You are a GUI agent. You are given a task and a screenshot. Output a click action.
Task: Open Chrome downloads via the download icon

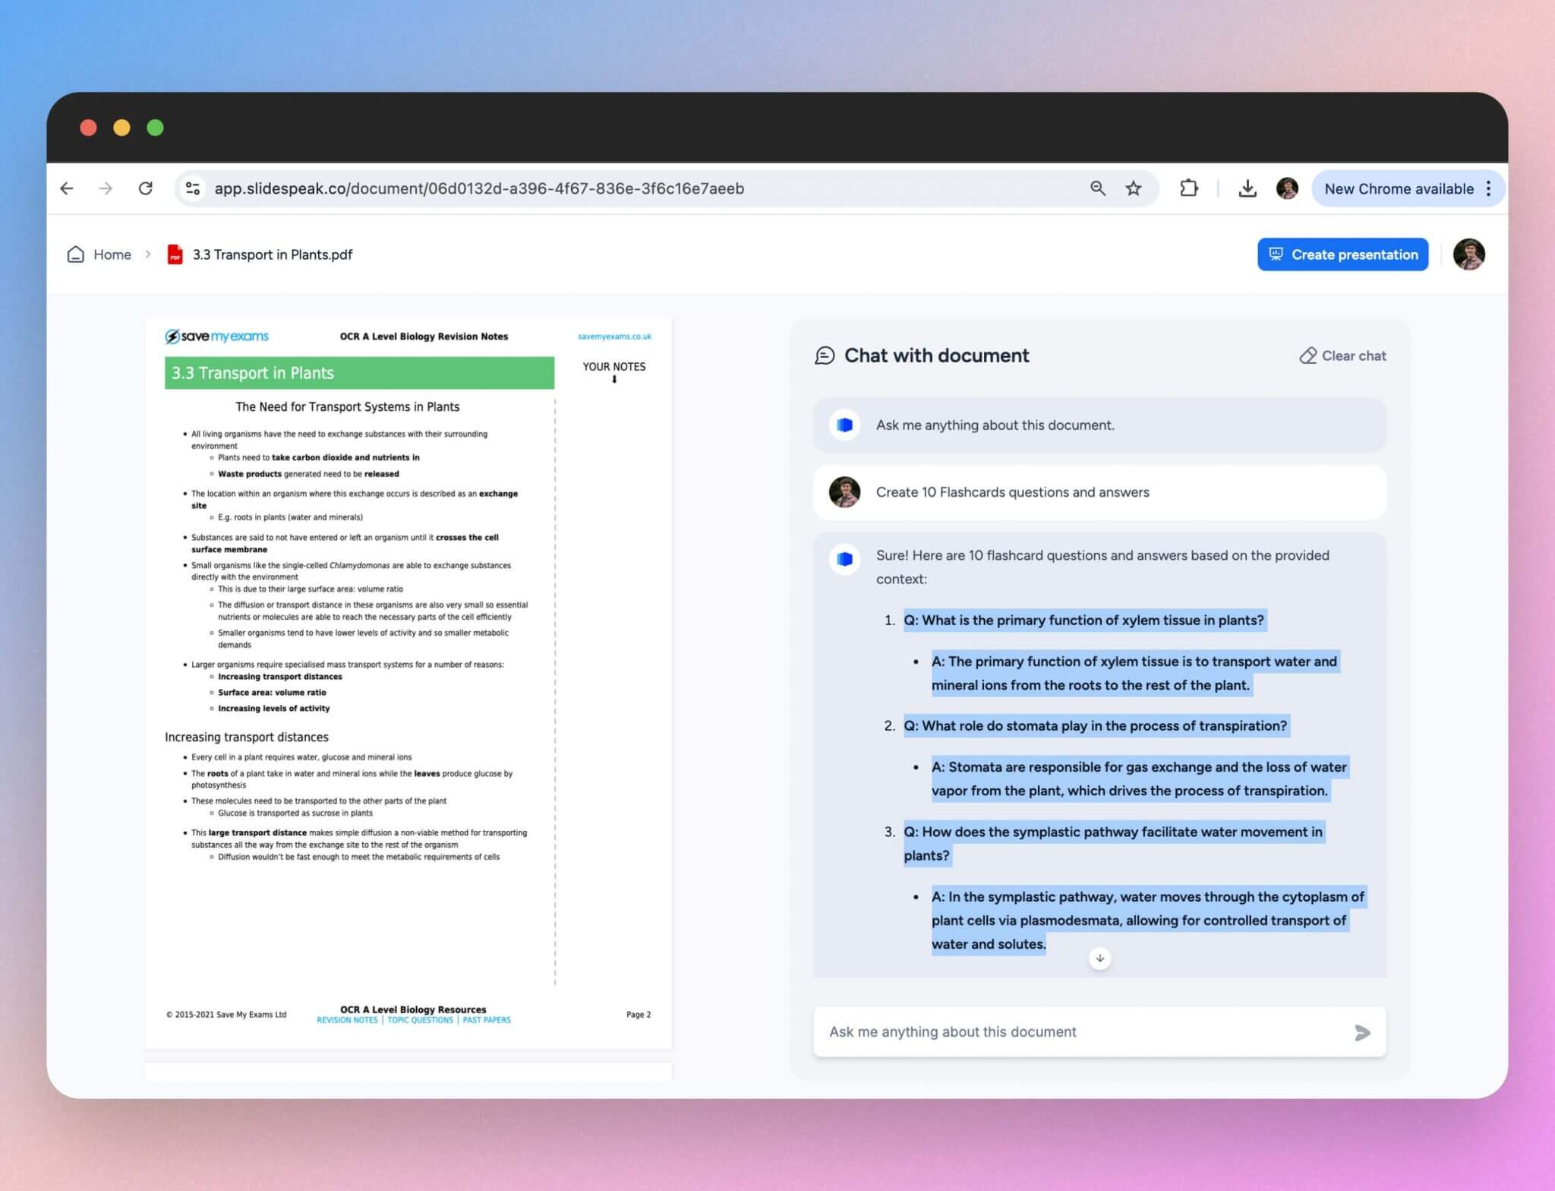click(x=1247, y=188)
